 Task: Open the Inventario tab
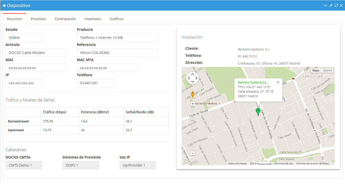[x=93, y=19]
